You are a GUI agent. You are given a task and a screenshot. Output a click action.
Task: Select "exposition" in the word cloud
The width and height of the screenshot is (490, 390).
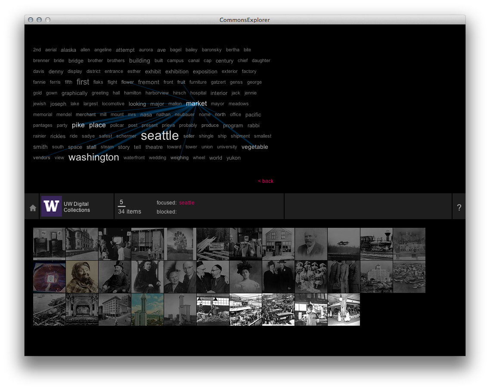pyautogui.click(x=205, y=71)
